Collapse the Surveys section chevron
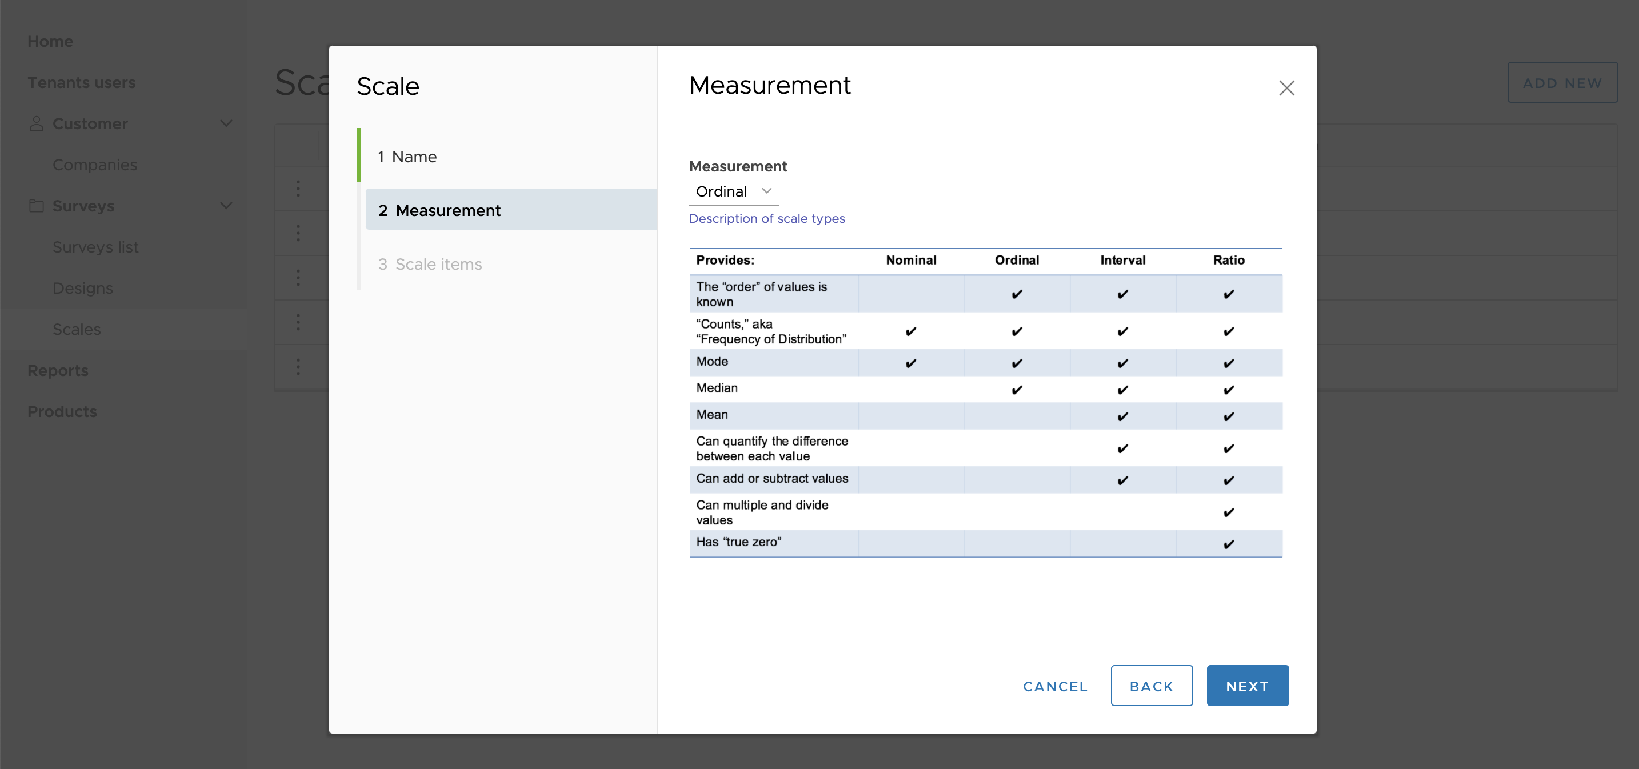The height and width of the screenshot is (769, 1639). (x=226, y=206)
